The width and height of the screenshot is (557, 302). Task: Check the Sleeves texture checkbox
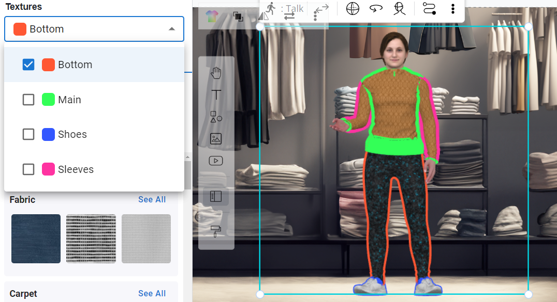click(x=28, y=169)
